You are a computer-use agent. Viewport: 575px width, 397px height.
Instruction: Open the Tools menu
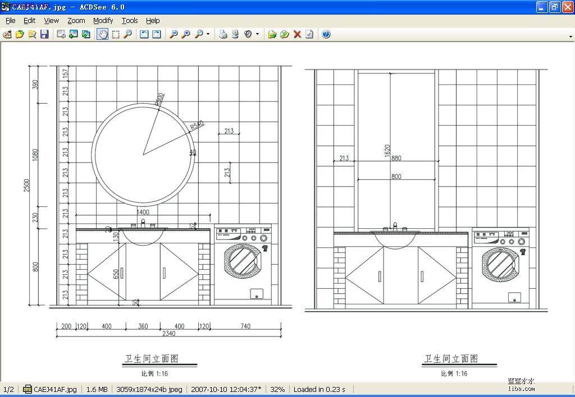[x=130, y=20]
